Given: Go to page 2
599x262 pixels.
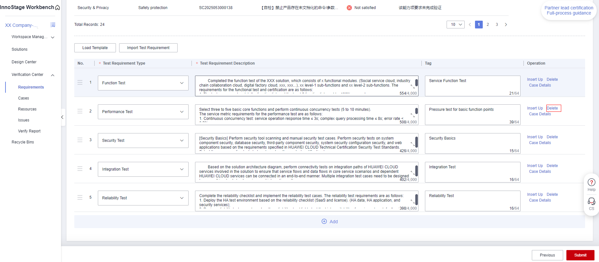Looking at the screenshot, I should [488, 25].
